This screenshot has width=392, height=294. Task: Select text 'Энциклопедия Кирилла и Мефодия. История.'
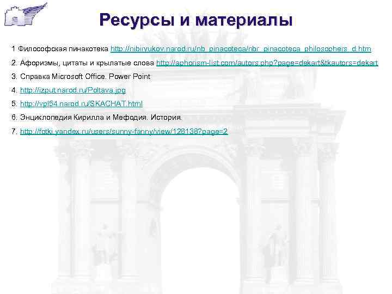click(101, 117)
